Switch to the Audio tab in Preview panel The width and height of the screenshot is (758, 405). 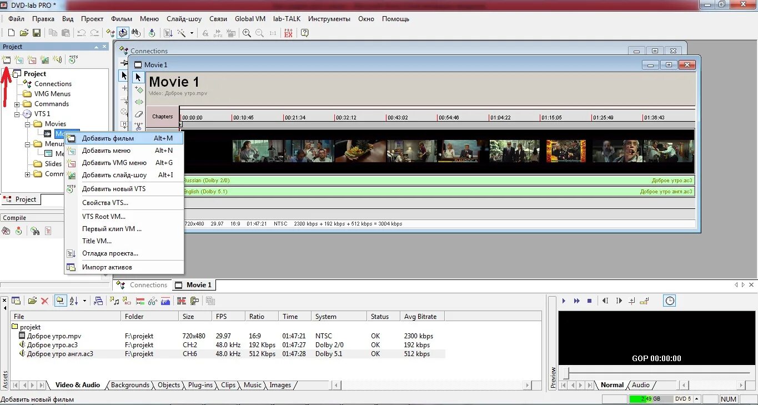click(640, 385)
